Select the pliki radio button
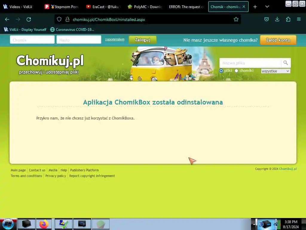This screenshot has height=230, width=306. [x=221, y=71]
